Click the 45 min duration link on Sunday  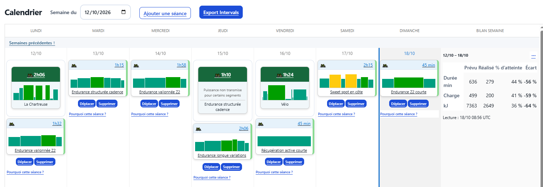[x=429, y=65]
